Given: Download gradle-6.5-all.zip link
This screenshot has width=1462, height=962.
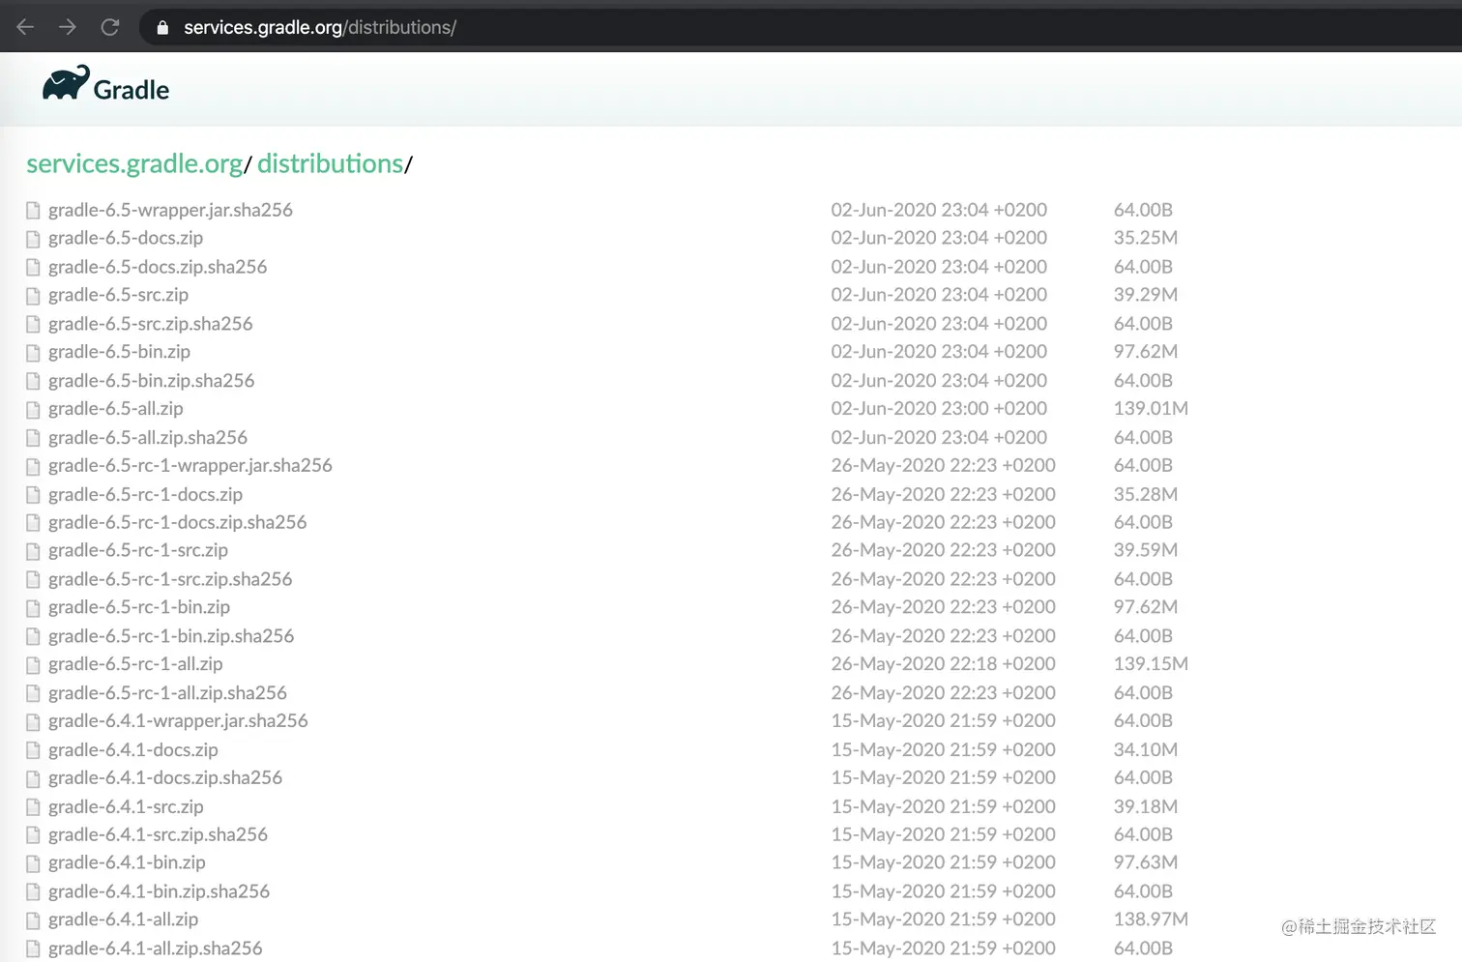Looking at the screenshot, I should tap(115, 409).
